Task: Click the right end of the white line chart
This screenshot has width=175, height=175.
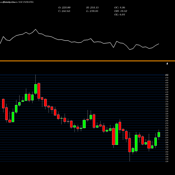Action: [159, 44]
